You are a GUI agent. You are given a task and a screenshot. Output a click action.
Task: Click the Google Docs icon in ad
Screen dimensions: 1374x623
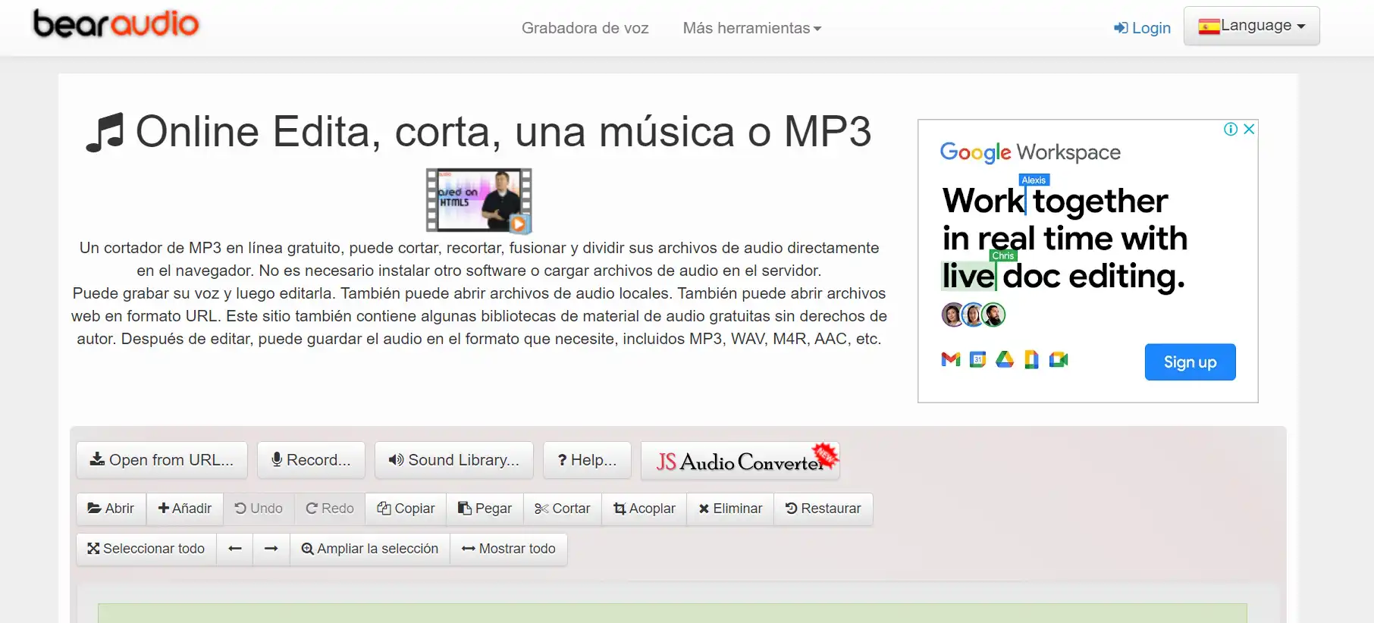pos(1031,359)
